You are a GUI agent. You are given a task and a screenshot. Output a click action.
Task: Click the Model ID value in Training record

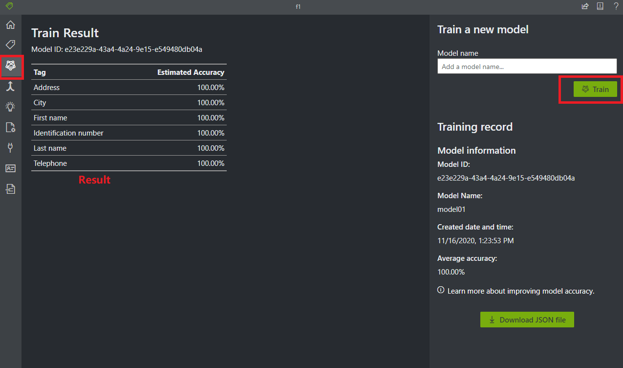[506, 178]
